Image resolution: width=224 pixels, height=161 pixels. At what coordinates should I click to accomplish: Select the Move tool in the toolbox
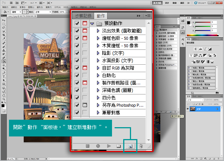click(x=4, y=20)
